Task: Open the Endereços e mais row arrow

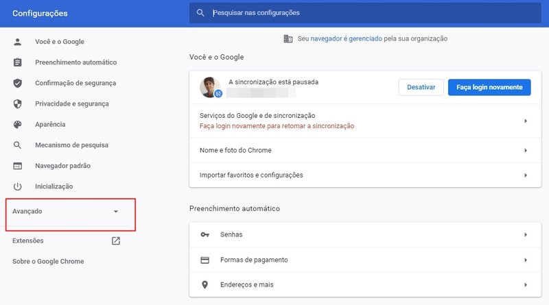Action: (526, 284)
